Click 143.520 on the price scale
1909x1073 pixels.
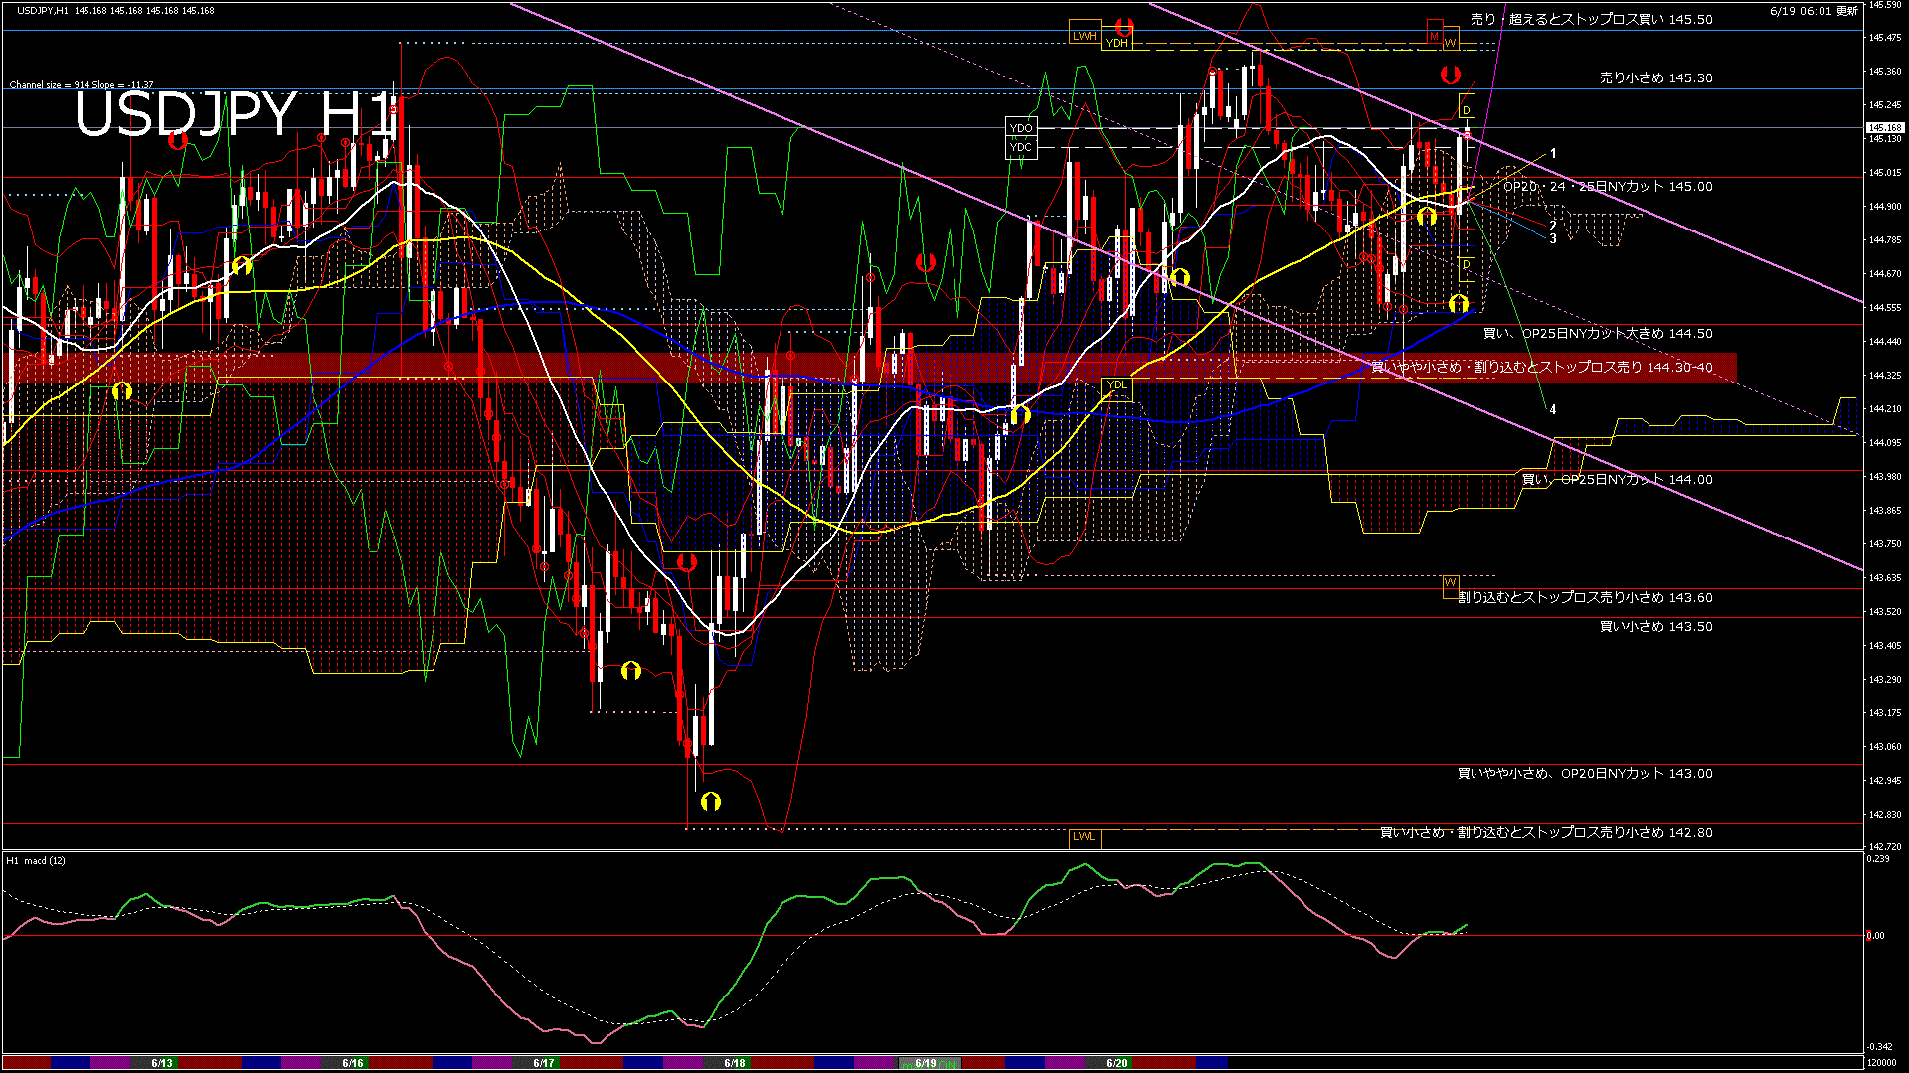pos(1885,612)
